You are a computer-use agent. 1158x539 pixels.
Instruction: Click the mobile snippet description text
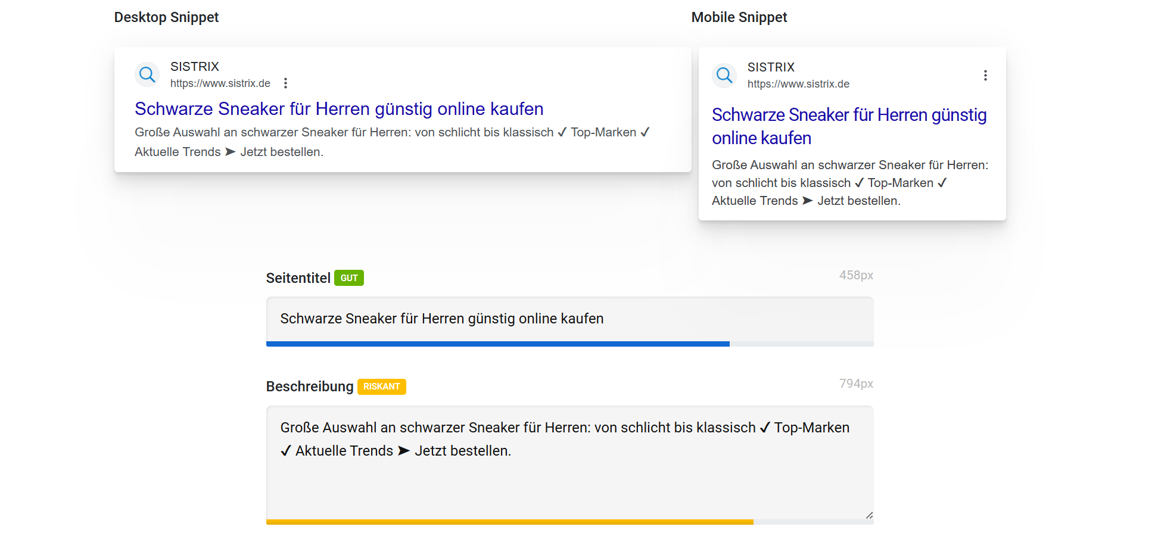tap(849, 183)
